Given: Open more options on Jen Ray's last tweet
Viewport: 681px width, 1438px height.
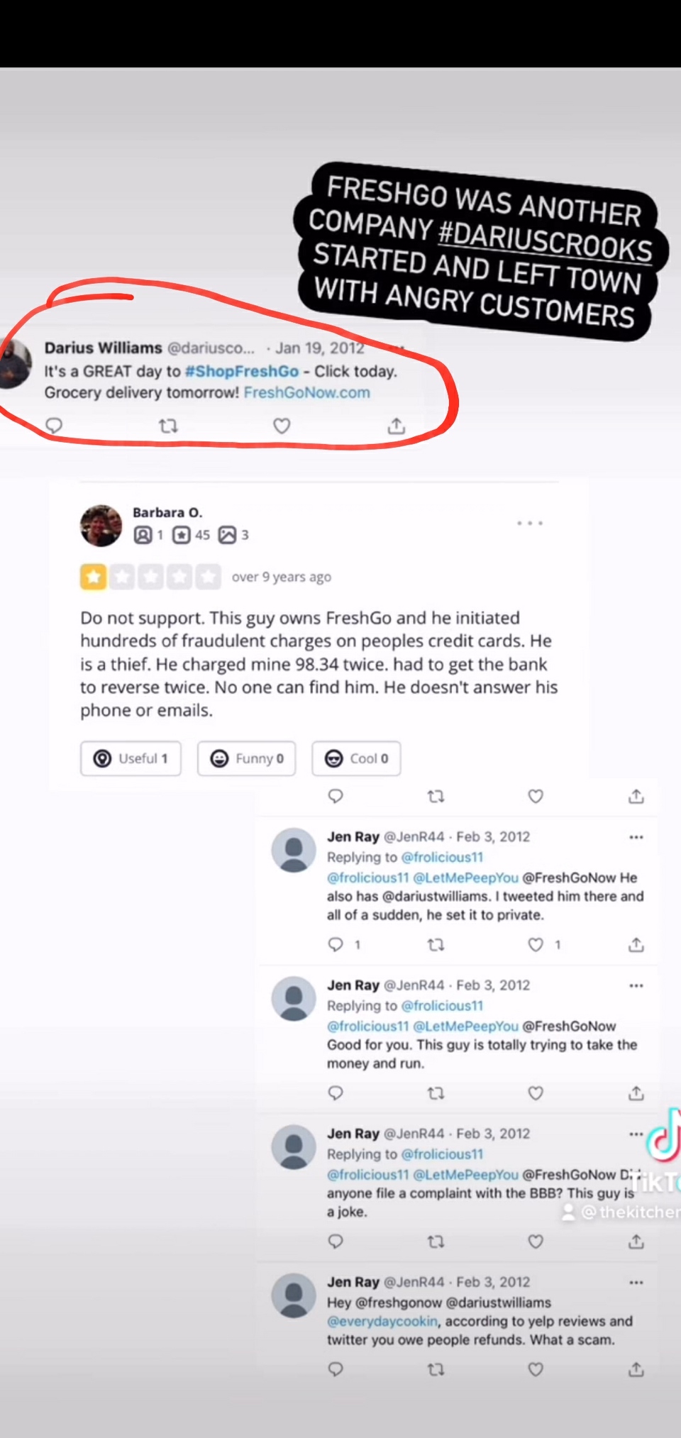Looking at the screenshot, I should click(636, 1283).
